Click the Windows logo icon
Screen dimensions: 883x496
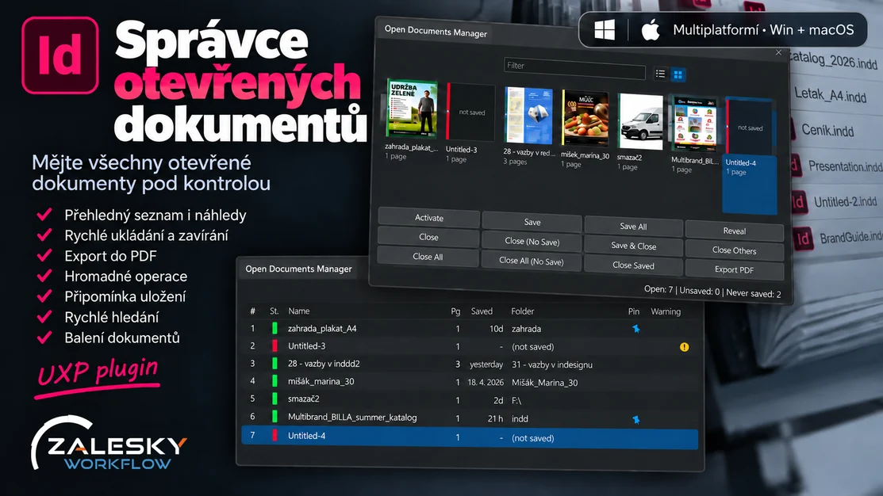tap(605, 30)
